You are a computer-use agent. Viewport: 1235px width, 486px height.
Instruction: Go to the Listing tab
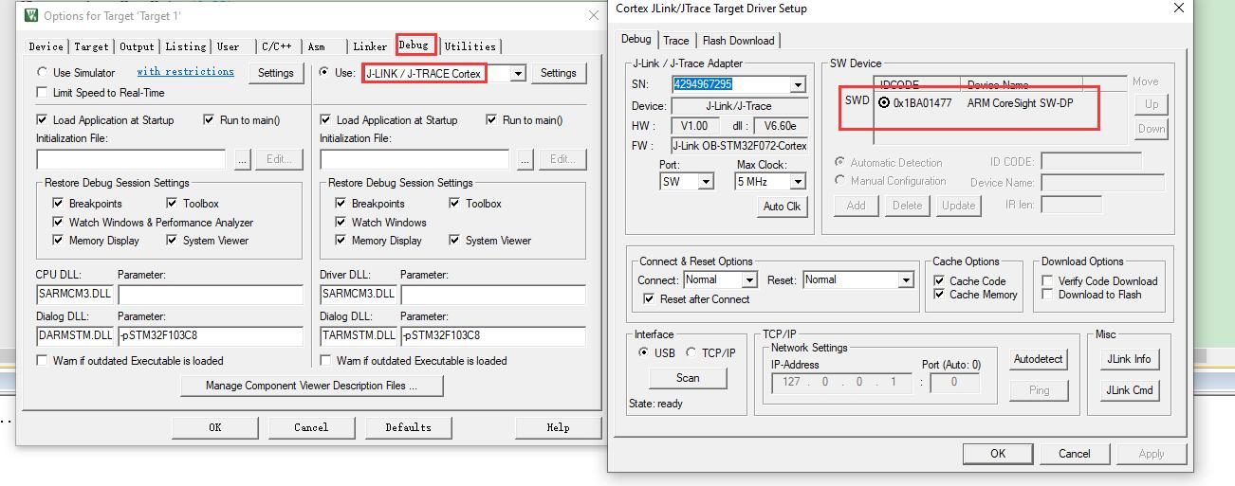tap(186, 46)
